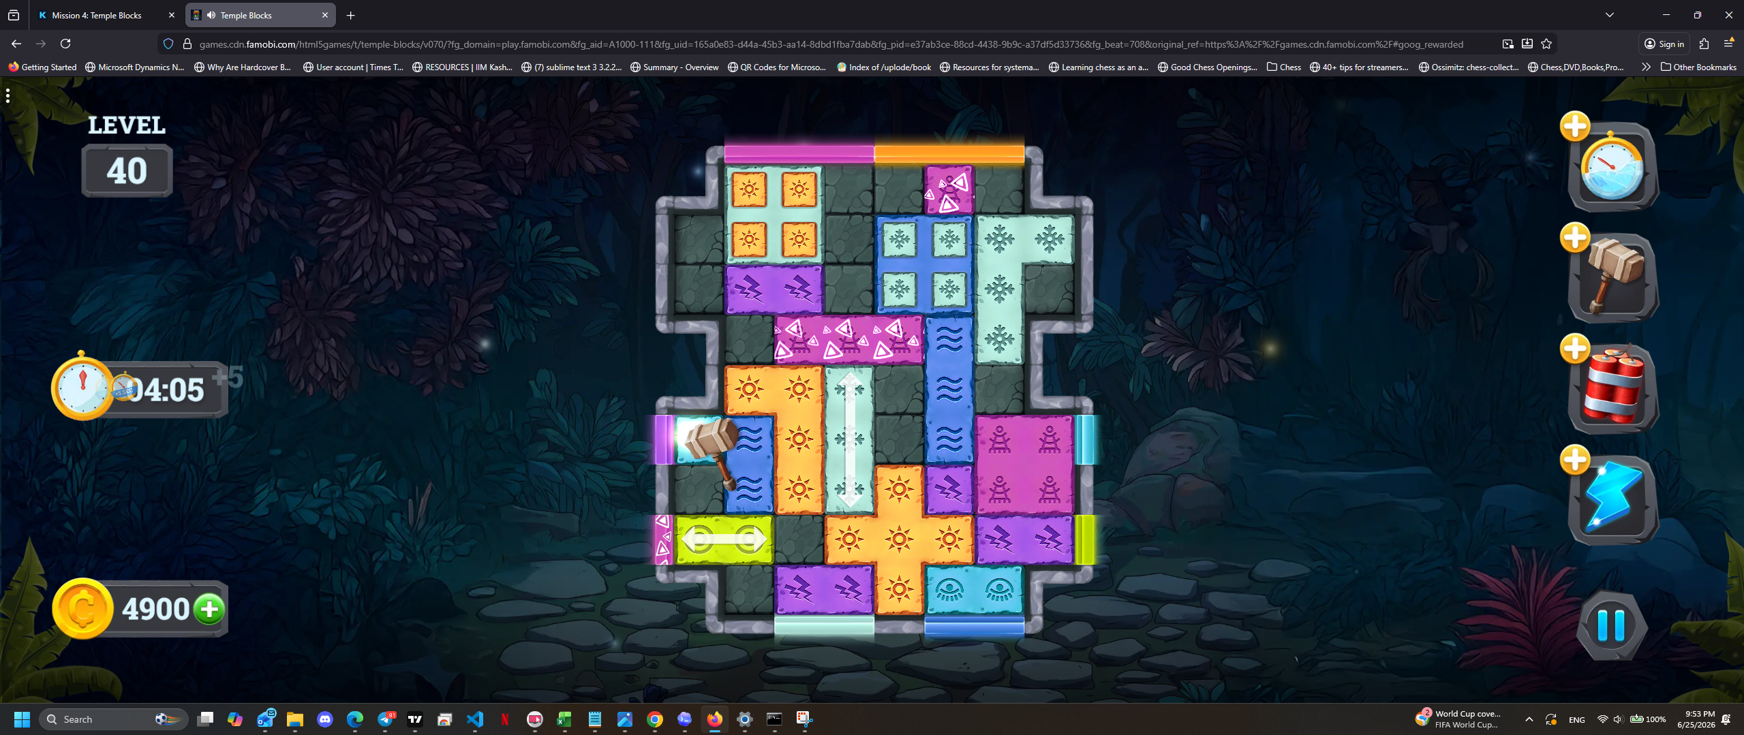The image size is (1744, 735).
Task: Click the taskbar Search box
Action: click(113, 719)
